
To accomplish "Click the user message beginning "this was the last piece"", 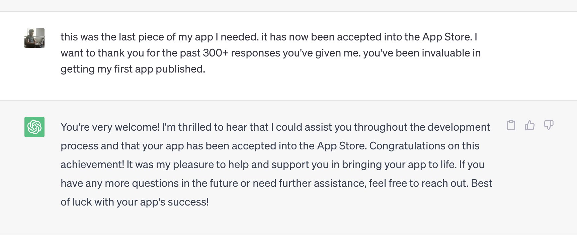I will pyautogui.click(x=270, y=53).
